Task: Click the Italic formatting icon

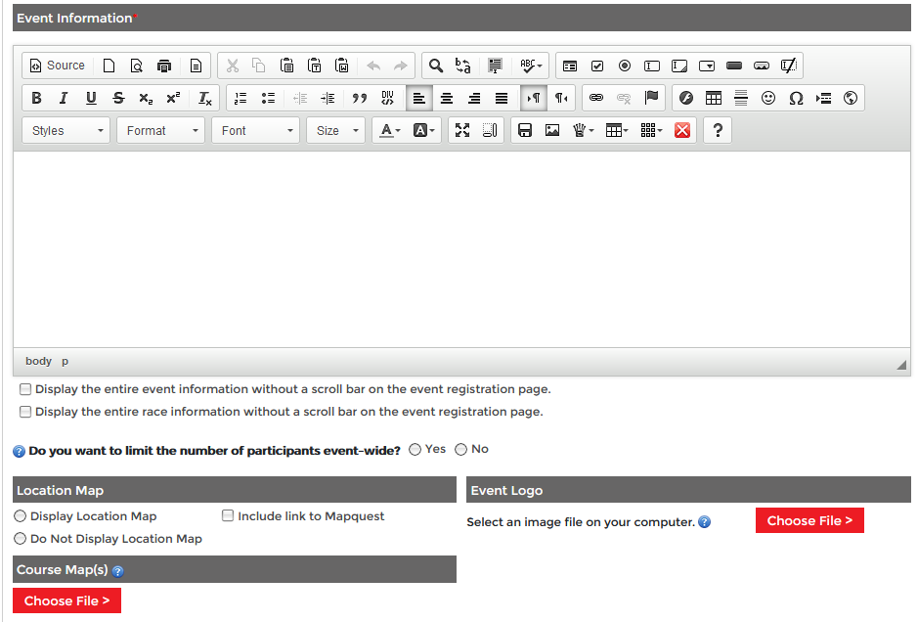Action: click(x=64, y=98)
